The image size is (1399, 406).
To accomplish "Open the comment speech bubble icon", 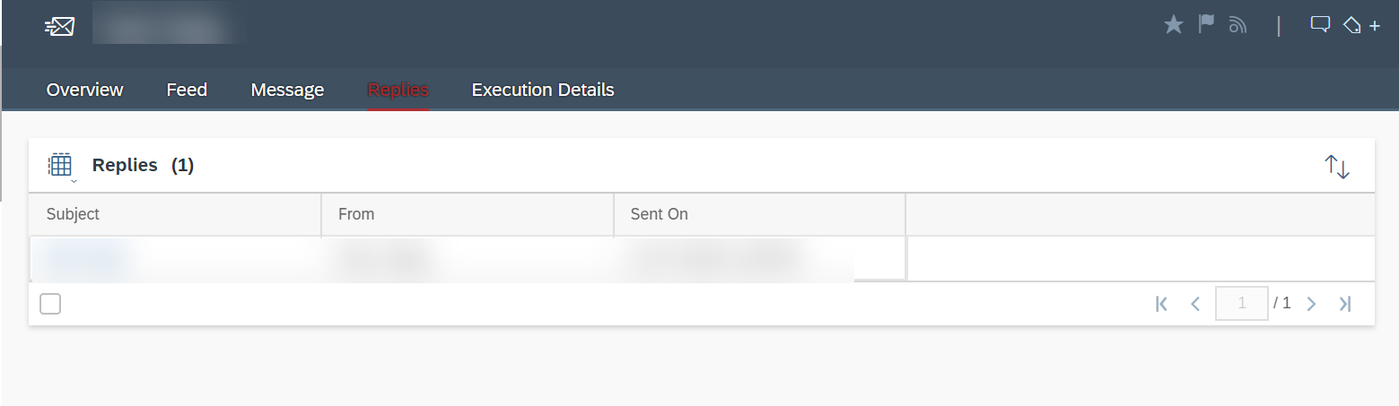I will point(1319,25).
